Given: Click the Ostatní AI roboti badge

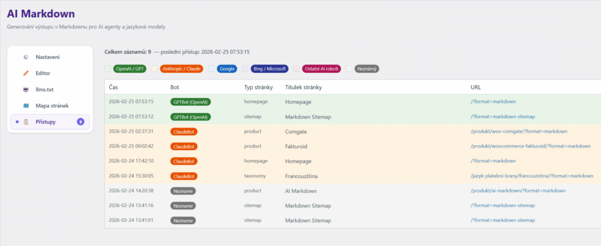Looking at the screenshot, I should pyautogui.click(x=321, y=69).
